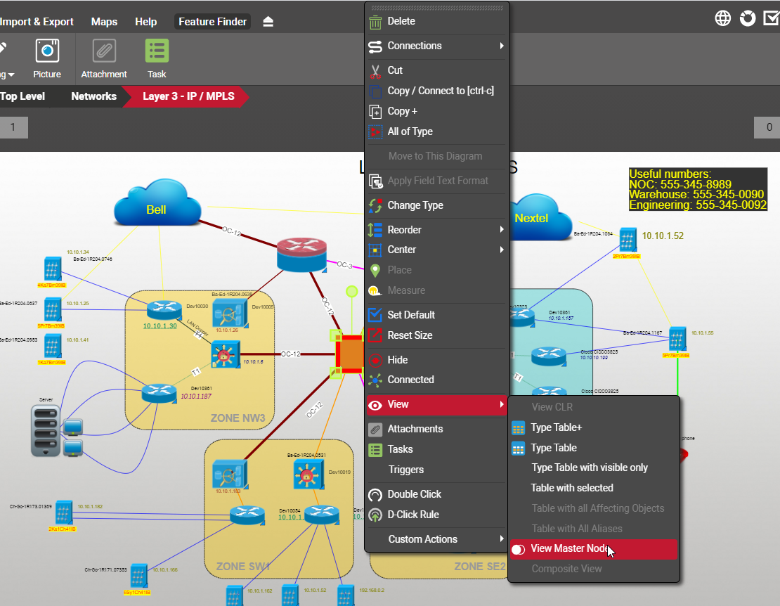
Task: Select Type Table+ from View submenu
Action: (x=556, y=427)
